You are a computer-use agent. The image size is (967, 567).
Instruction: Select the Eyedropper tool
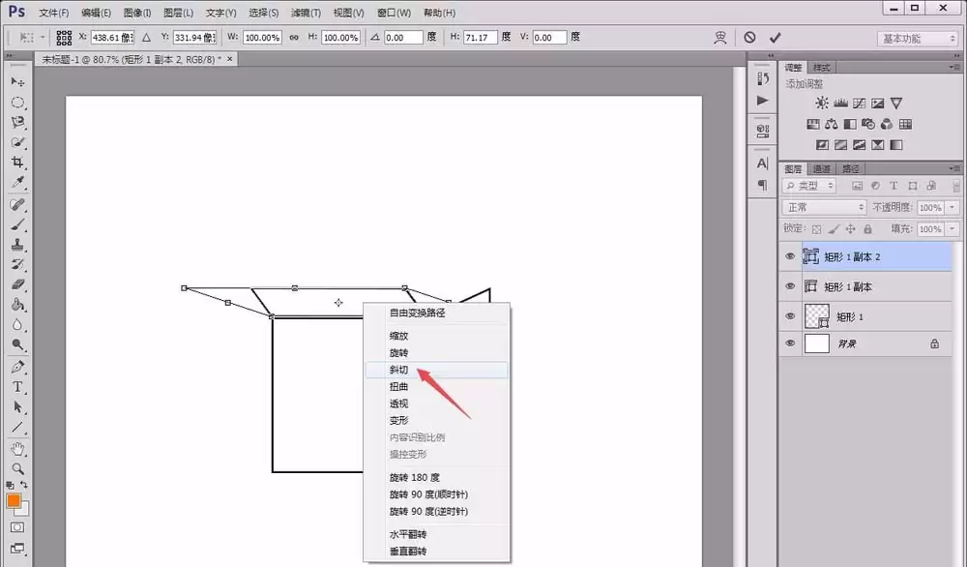(x=17, y=182)
